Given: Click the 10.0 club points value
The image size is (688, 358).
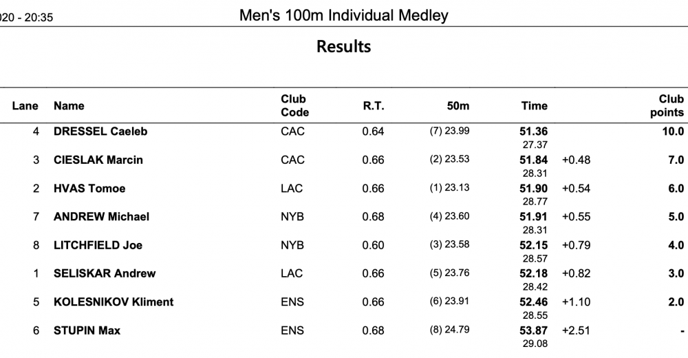Looking at the screenshot, I should pyautogui.click(x=673, y=131).
